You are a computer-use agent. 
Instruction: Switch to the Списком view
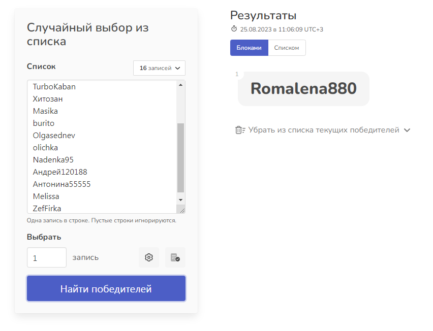pos(287,48)
